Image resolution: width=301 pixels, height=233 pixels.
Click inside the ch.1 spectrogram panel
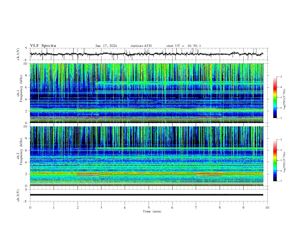(x=146, y=93)
